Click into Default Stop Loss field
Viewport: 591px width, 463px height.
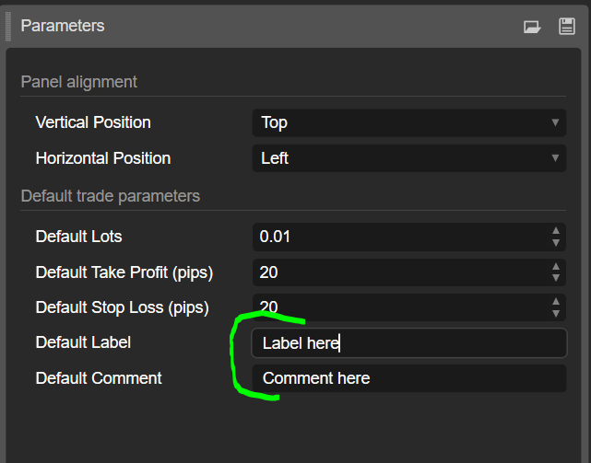401,307
